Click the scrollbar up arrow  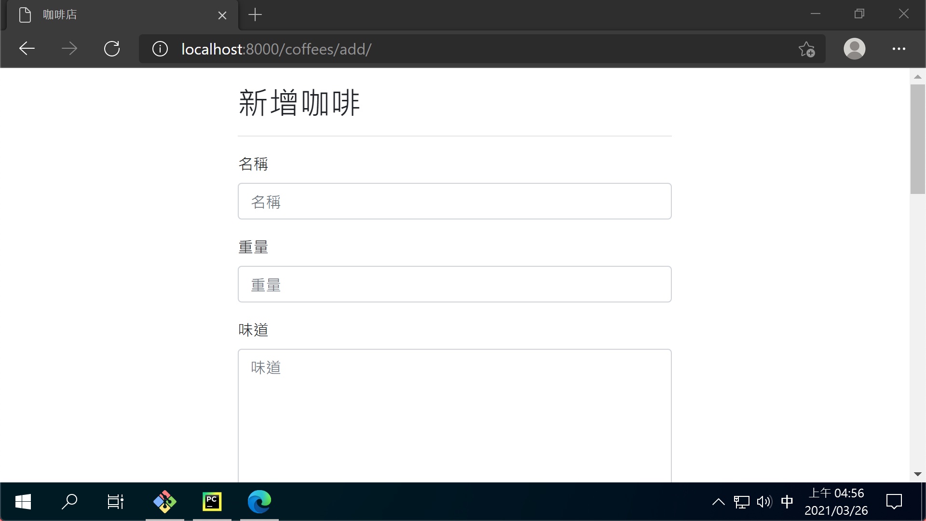click(x=917, y=77)
